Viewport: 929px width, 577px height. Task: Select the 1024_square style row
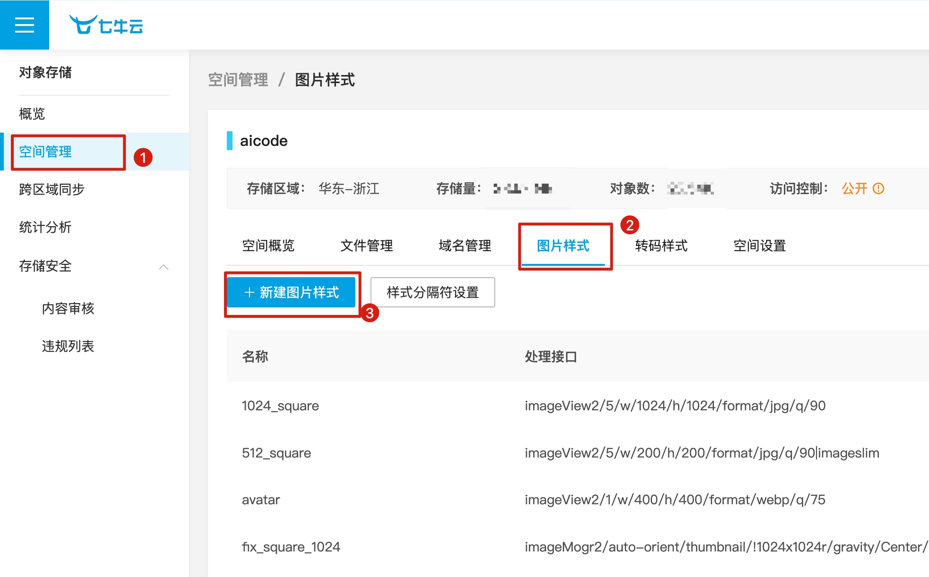pos(280,406)
